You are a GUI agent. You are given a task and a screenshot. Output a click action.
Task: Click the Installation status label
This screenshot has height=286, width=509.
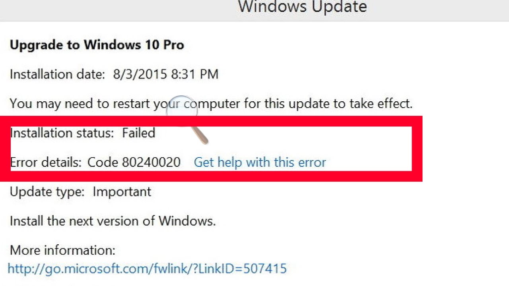tap(61, 133)
